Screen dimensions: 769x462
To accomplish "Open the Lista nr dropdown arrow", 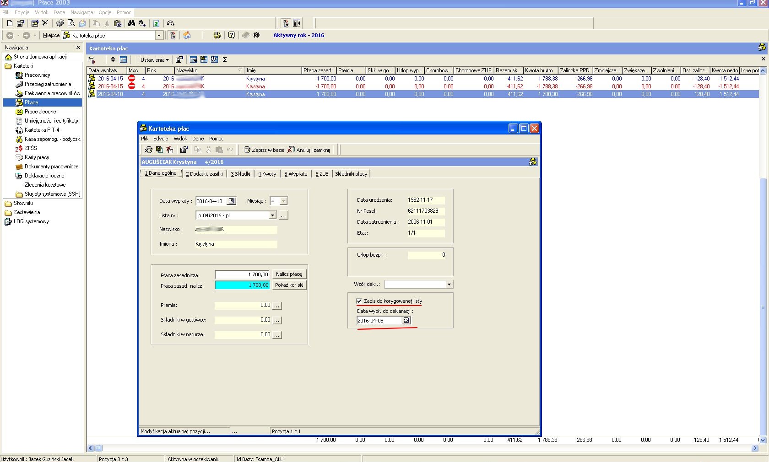I will tap(272, 215).
